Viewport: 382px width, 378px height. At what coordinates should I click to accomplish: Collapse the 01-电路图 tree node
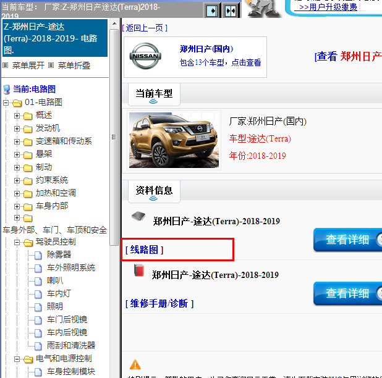point(6,103)
